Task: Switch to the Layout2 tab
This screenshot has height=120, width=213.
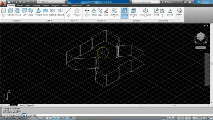Action: 30,105
